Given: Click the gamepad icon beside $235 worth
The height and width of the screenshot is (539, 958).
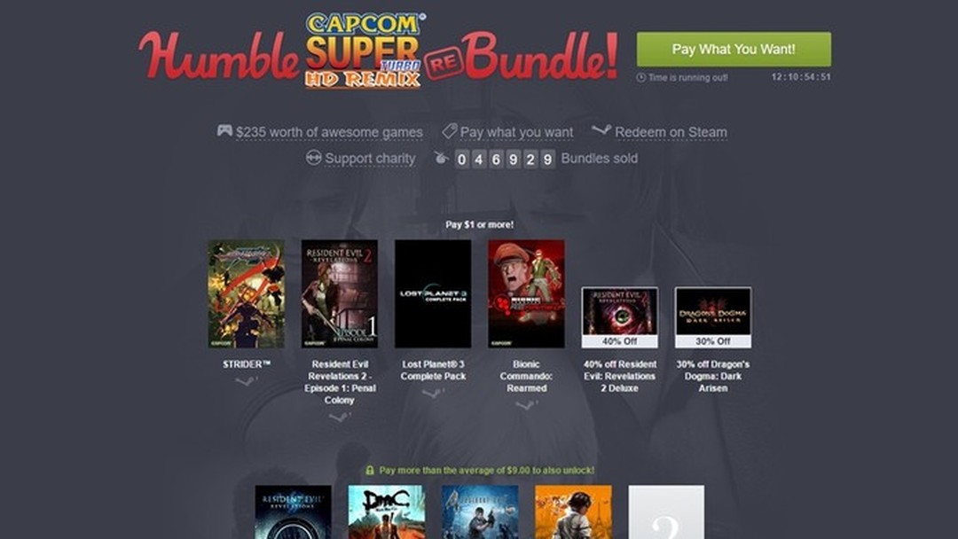Looking at the screenshot, I should coord(224,130).
